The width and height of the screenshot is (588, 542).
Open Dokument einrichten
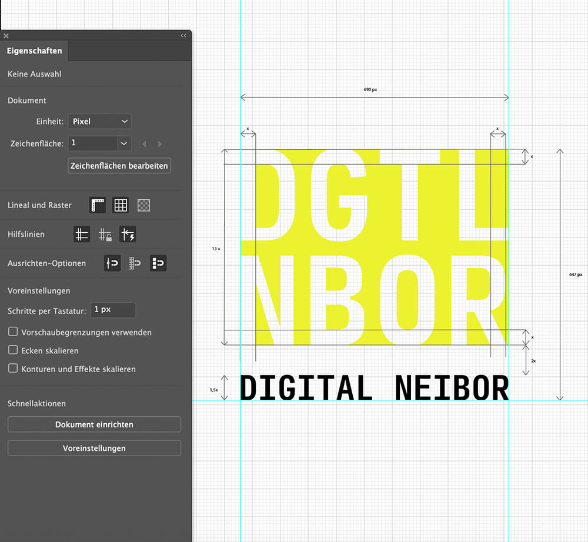pyautogui.click(x=94, y=424)
